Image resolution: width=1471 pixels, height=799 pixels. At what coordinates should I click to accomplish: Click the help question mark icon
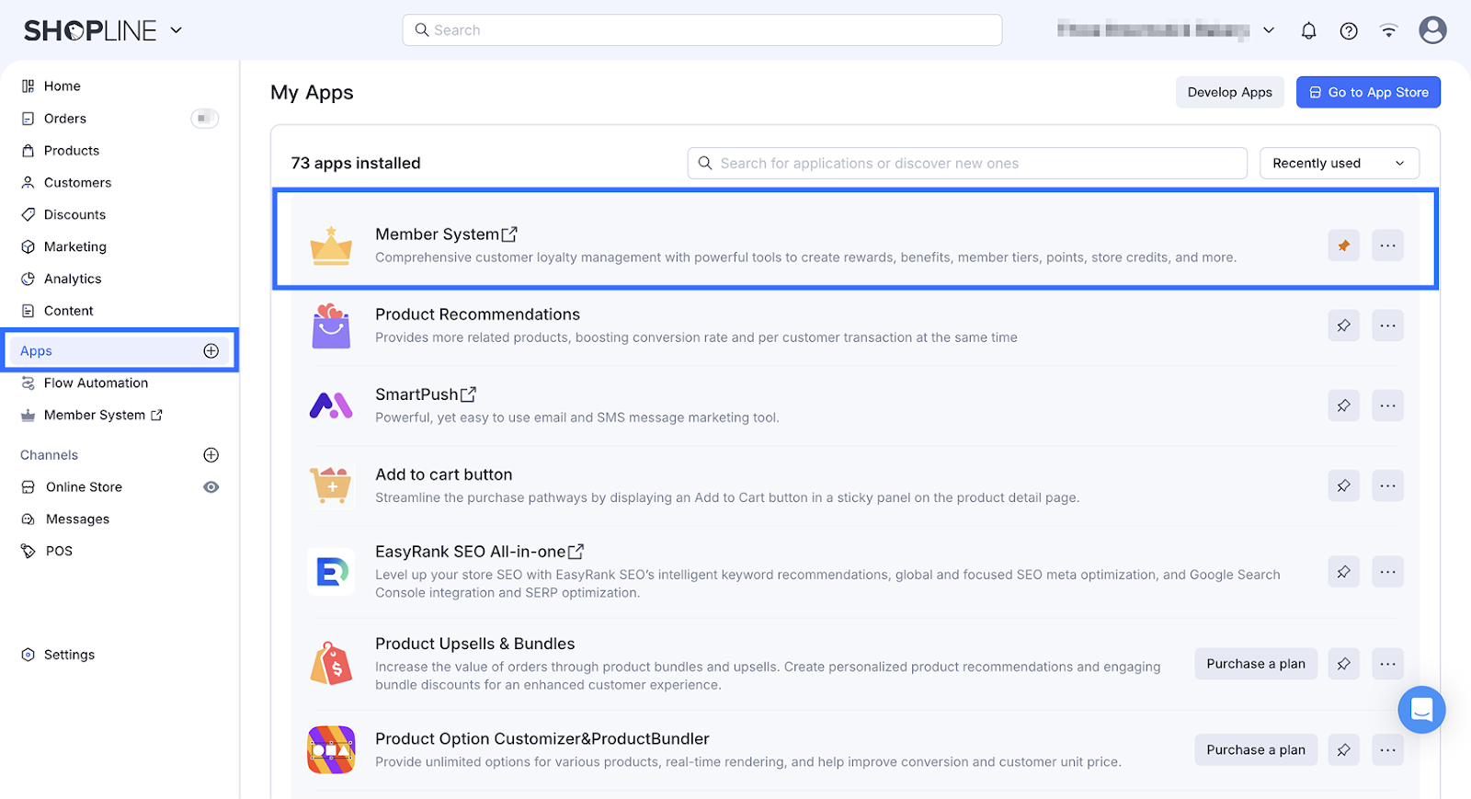click(x=1349, y=30)
